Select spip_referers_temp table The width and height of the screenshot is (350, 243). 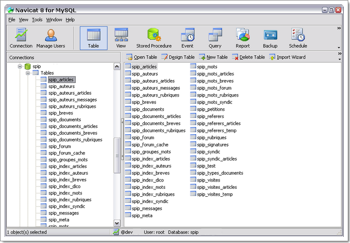tap(217, 131)
